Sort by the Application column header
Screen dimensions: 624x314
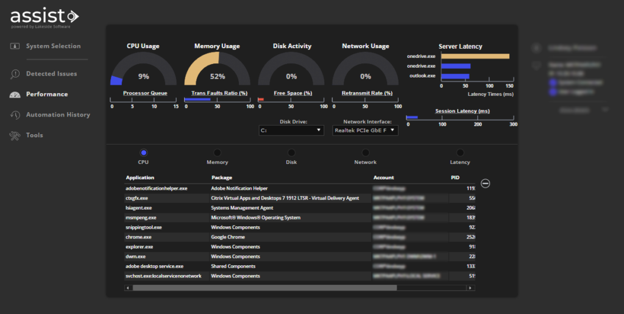140,177
